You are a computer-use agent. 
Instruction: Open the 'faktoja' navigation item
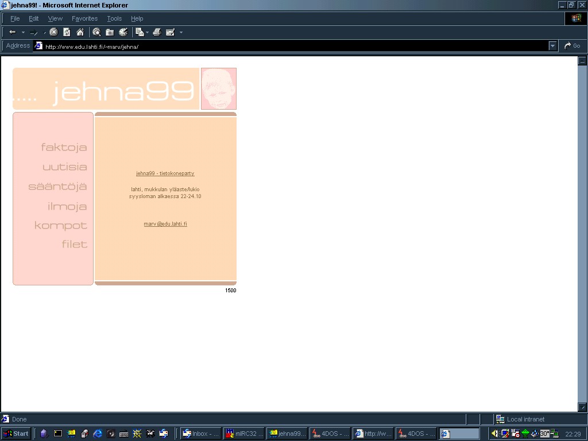(64, 148)
